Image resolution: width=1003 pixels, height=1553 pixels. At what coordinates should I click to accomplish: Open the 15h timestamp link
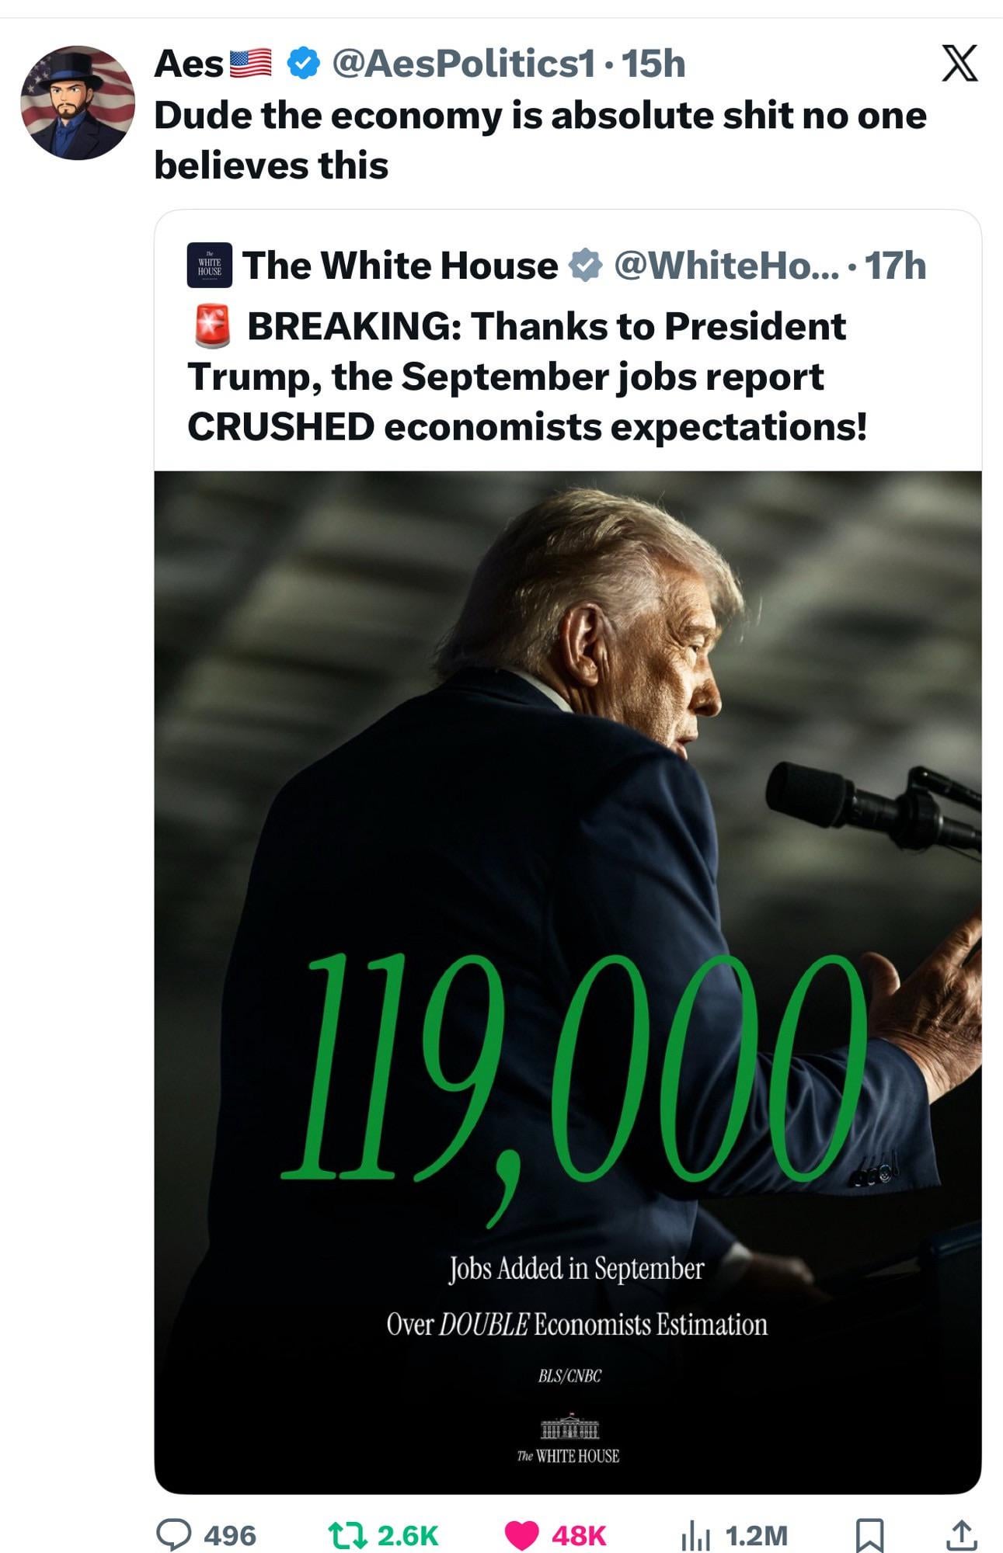pos(654,64)
